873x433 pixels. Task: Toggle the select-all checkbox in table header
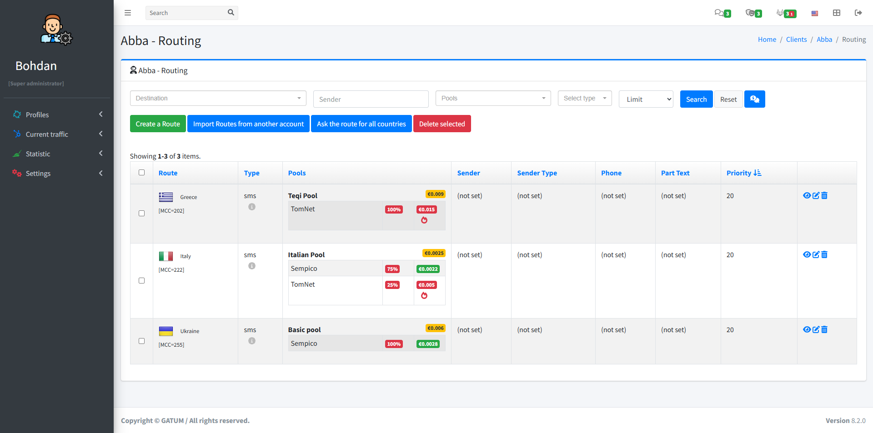(141, 173)
